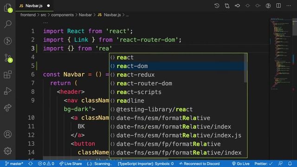Click the trailing ellipsis in breadcrumb

(127, 15)
